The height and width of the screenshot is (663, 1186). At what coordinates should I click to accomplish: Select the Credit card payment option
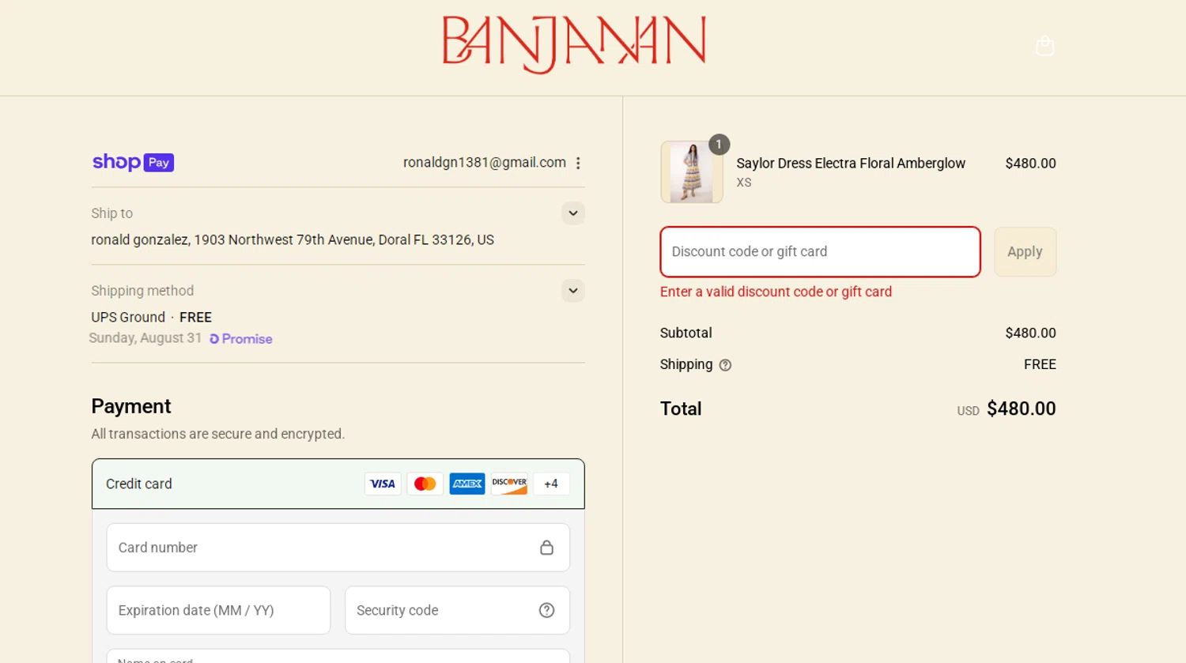coord(338,484)
